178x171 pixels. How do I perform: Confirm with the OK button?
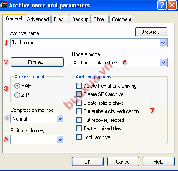point(87,162)
